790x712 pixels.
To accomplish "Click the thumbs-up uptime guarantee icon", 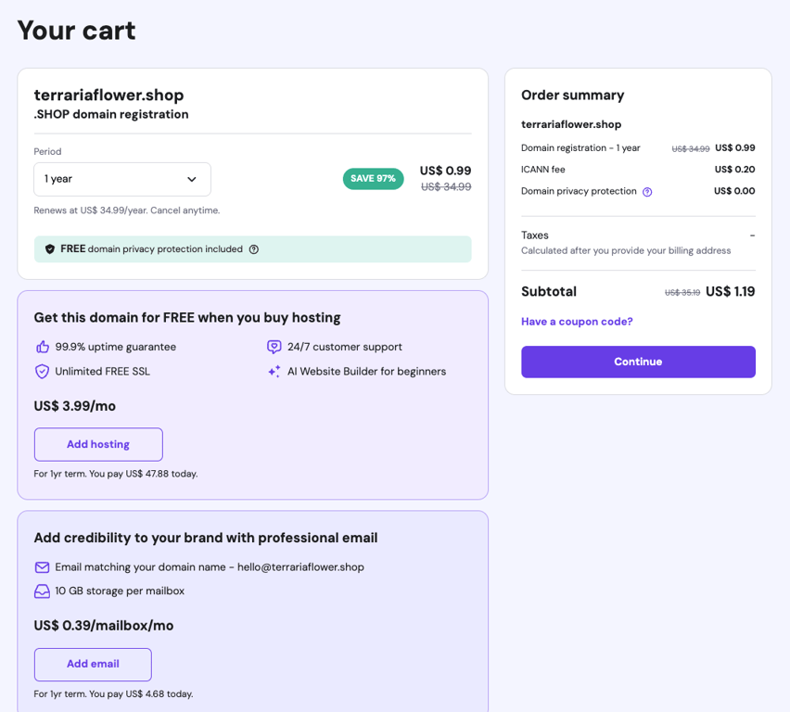I will (42, 345).
